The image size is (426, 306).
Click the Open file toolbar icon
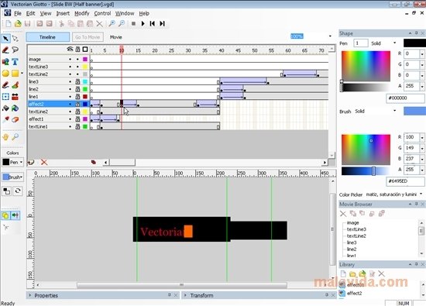coord(18,24)
